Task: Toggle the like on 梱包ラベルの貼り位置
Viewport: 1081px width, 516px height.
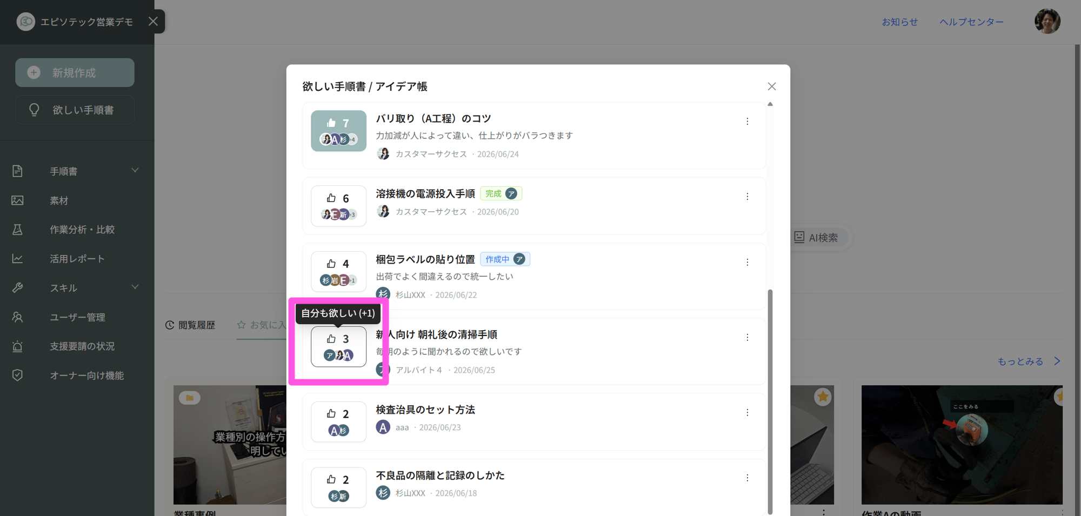Action: coord(338,271)
